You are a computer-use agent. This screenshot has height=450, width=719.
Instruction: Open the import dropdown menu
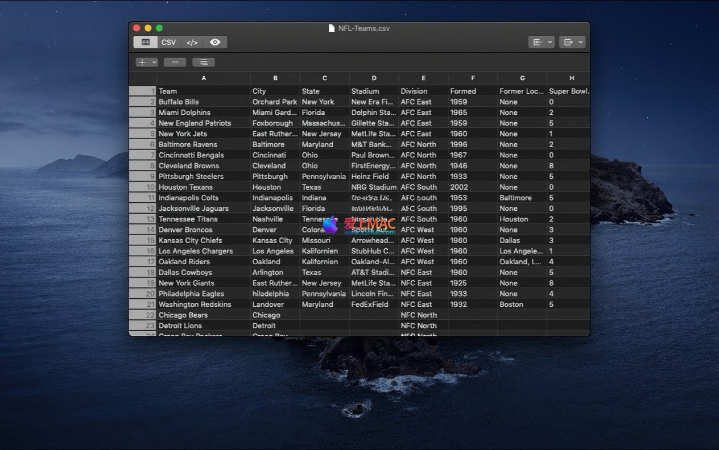tap(541, 42)
